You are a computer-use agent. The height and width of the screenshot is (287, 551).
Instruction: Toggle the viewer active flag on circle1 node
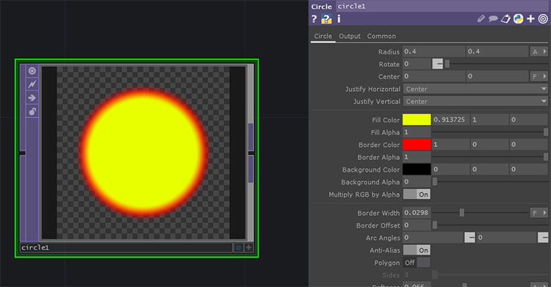[32, 71]
